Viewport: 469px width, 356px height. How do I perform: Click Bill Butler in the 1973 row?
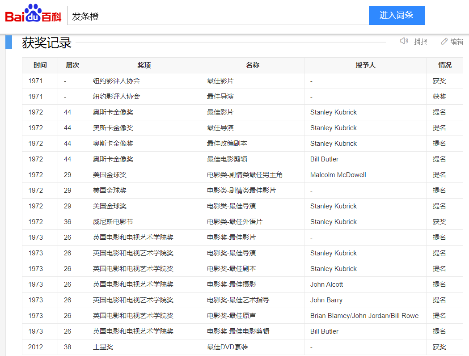click(x=324, y=331)
